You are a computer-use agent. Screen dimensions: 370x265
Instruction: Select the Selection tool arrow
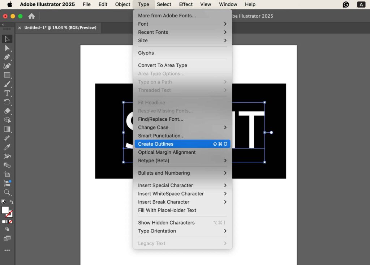click(x=7, y=39)
